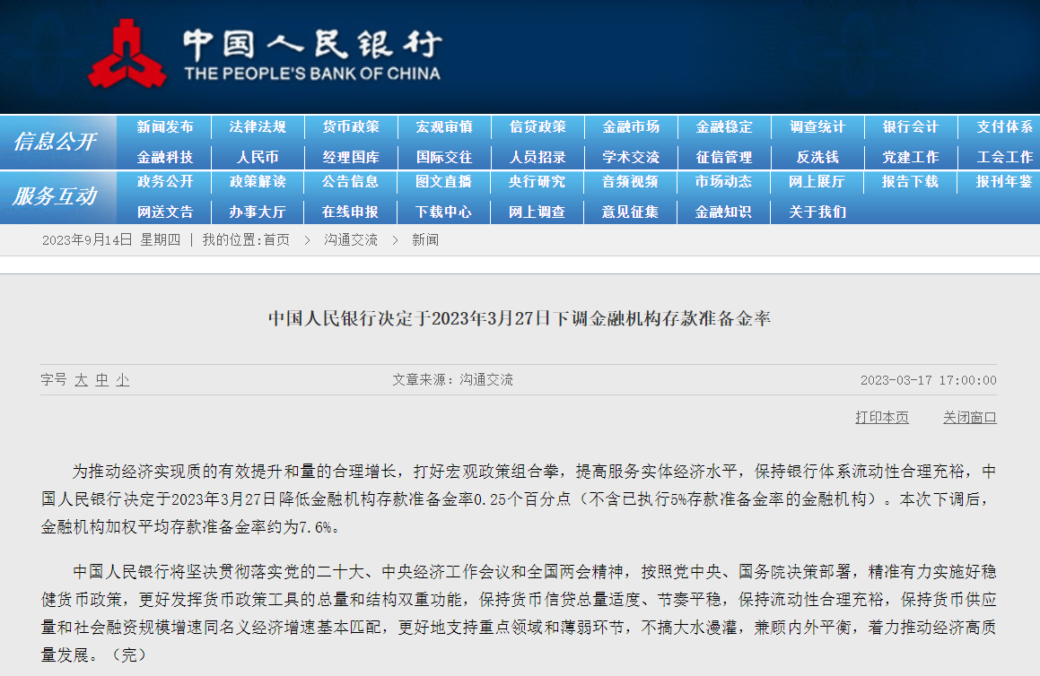Open 沟通交流 breadcrumb link

click(351, 240)
